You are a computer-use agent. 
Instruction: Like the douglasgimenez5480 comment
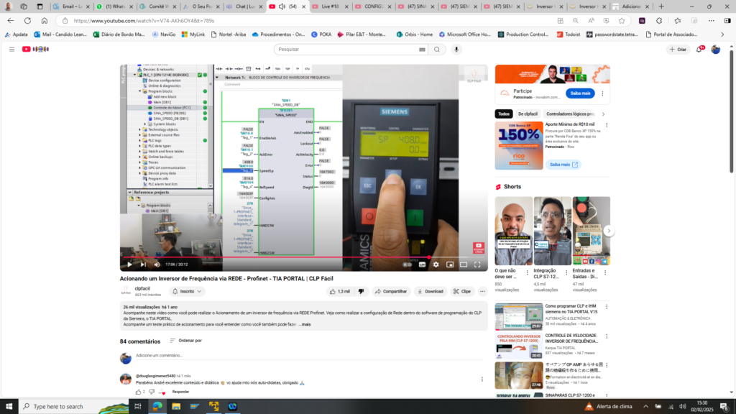point(138,392)
